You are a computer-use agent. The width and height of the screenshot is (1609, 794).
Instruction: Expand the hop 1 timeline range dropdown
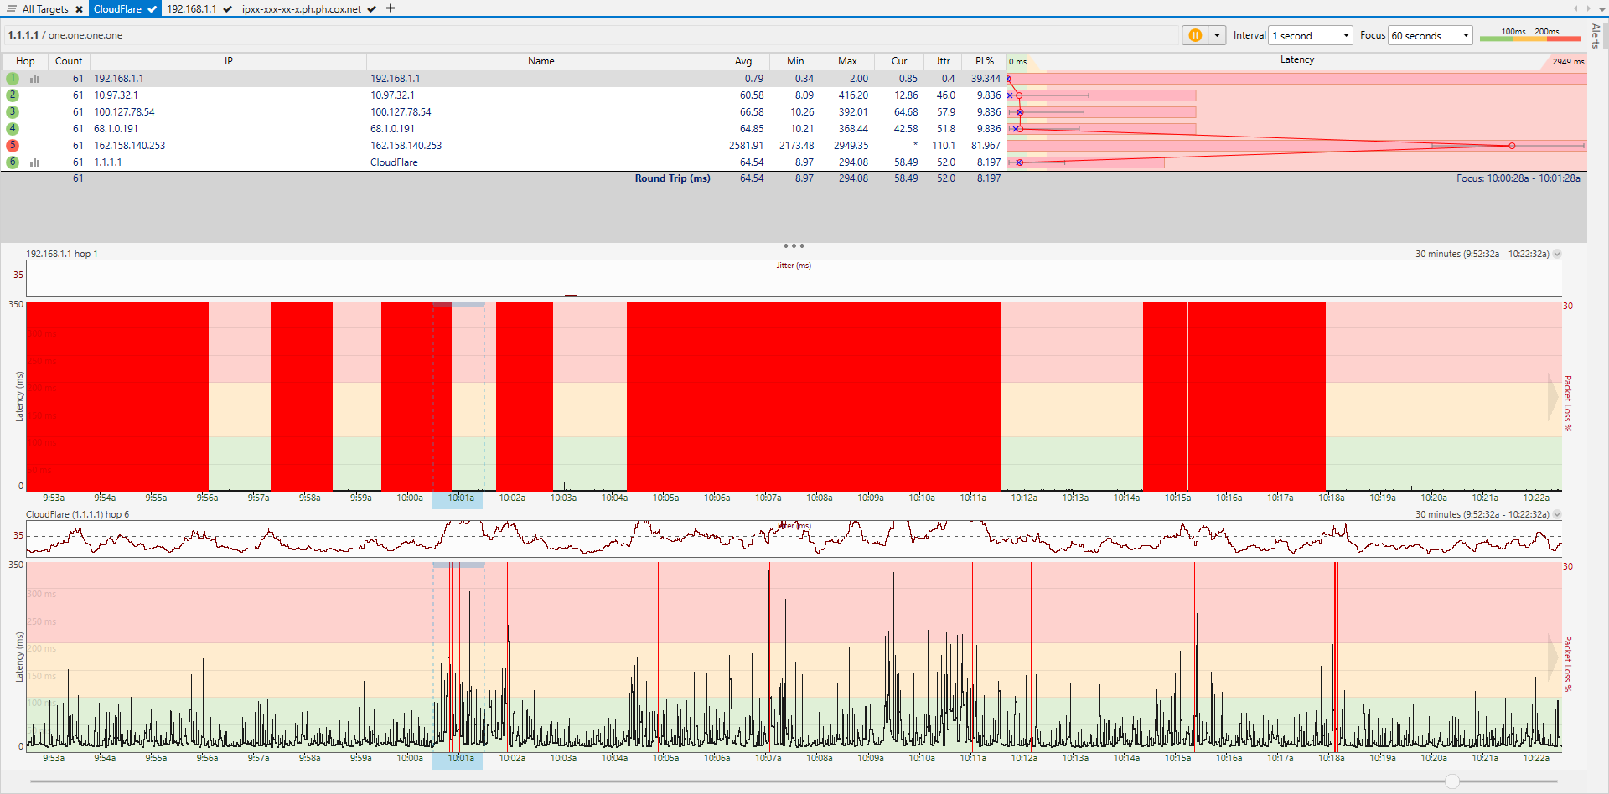(1557, 254)
